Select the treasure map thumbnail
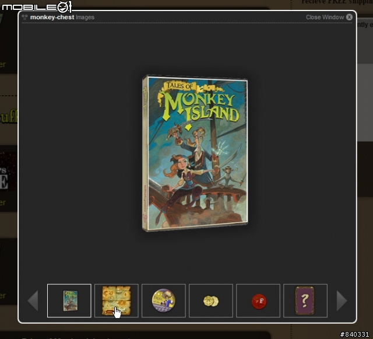 (117, 300)
